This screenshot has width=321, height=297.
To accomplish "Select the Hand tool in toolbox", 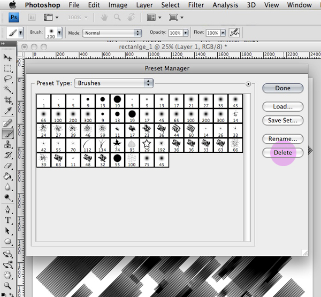I will coord(8,275).
